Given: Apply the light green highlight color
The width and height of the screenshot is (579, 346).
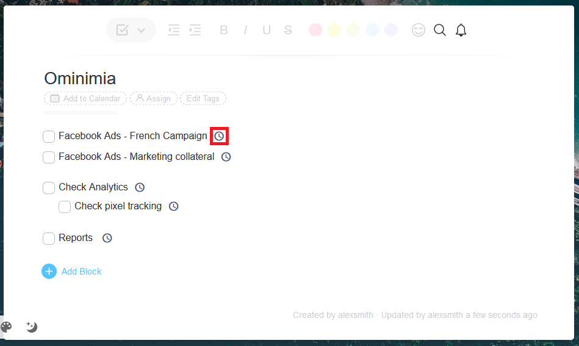Looking at the screenshot, I should coord(353,30).
